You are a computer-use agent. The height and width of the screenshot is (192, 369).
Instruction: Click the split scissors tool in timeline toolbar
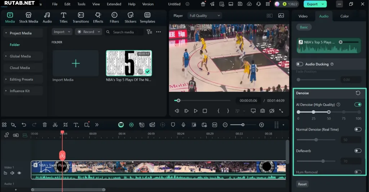55,125
